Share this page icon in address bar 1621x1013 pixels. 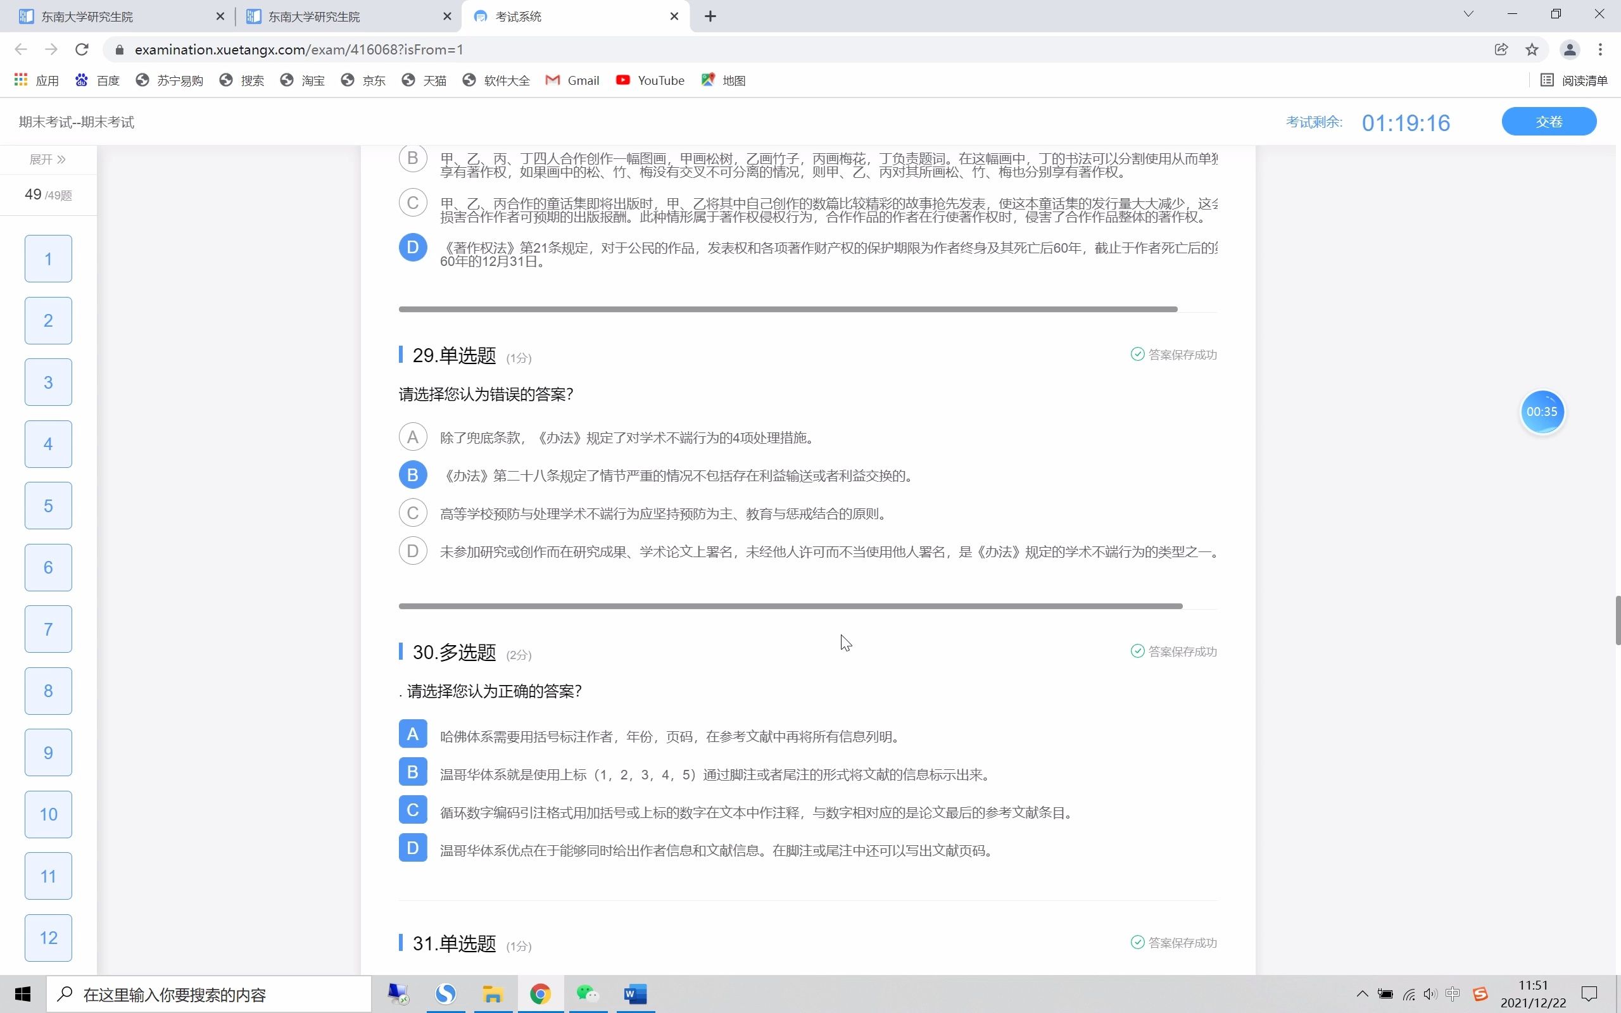1501,49
